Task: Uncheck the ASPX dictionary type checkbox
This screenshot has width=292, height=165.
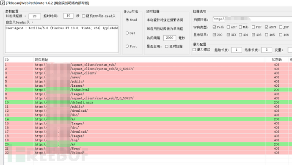Action: tap(267, 27)
